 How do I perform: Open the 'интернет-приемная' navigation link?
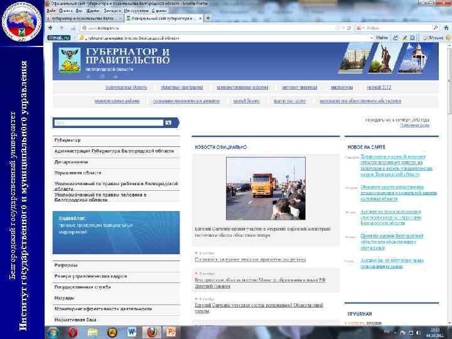coord(299,87)
